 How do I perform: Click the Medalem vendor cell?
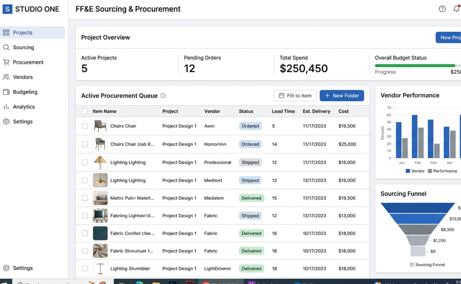click(214, 198)
